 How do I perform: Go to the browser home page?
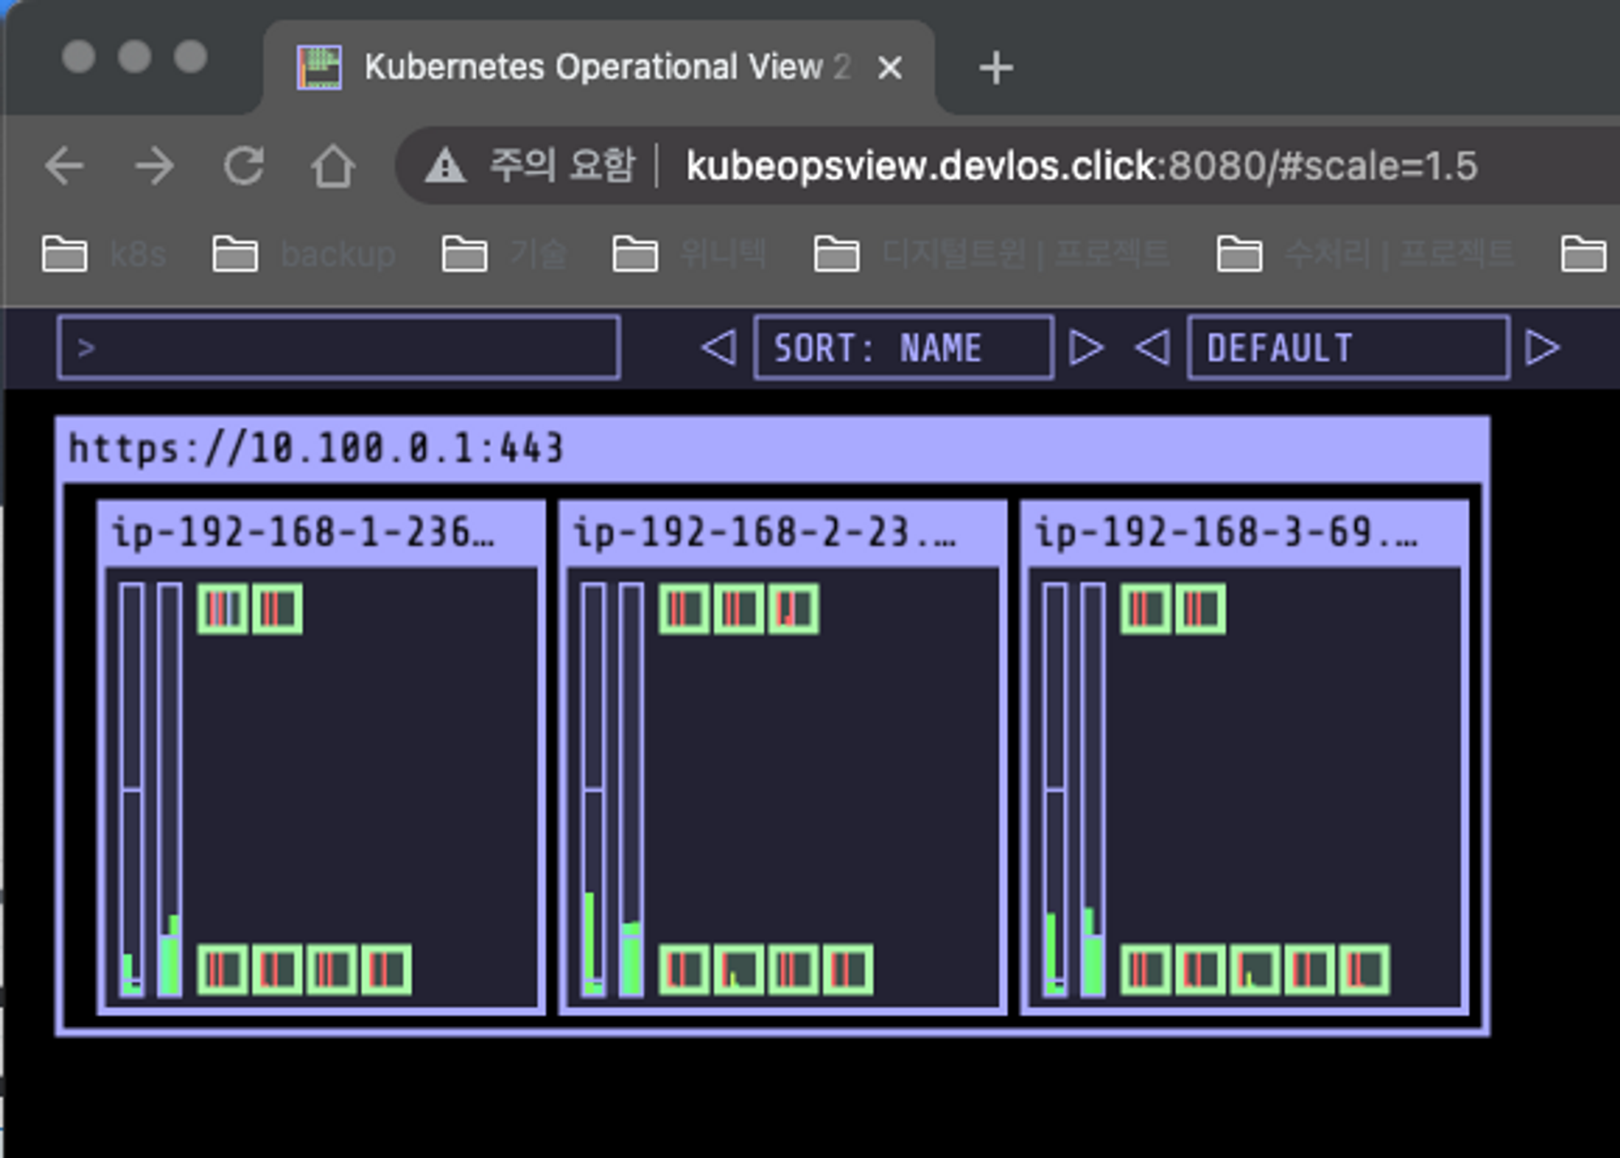(x=333, y=166)
